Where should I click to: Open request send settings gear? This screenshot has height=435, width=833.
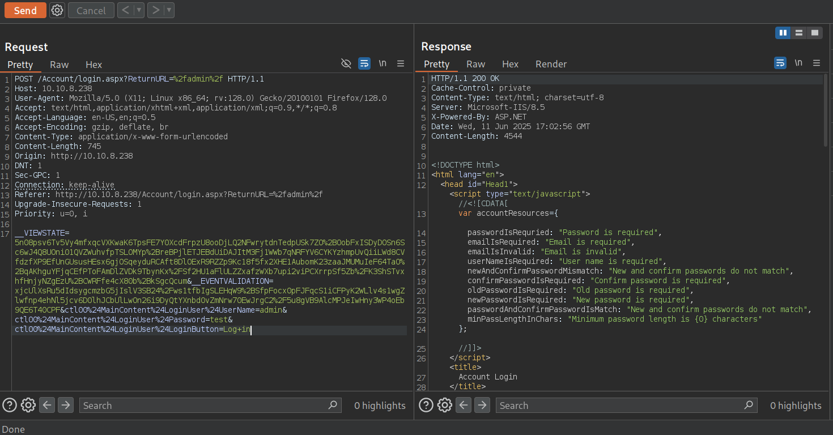point(57,10)
